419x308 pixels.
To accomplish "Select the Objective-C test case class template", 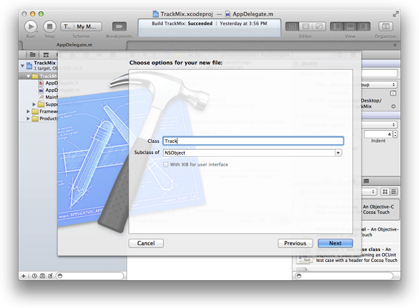I will tap(348, 255).
